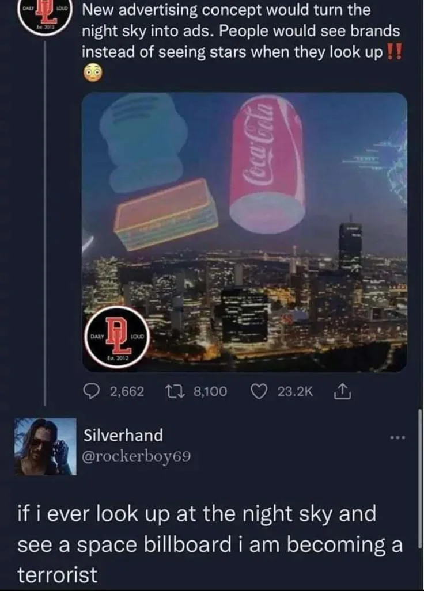Like the tweet with heart icon
Screen dimensions: 424x591
[260, 392]
